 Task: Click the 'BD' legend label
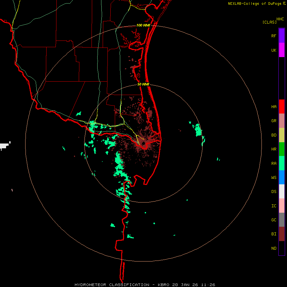pos(274,135)
